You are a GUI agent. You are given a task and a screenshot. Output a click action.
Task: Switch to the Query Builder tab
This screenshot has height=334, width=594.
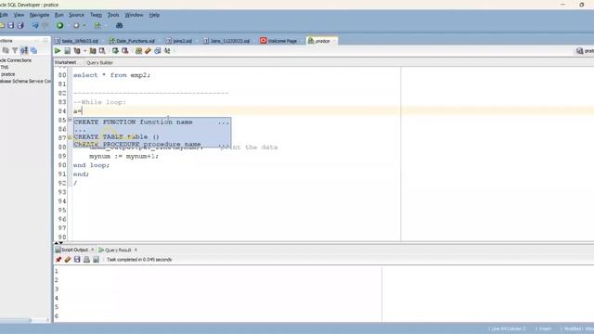[99, 62]
